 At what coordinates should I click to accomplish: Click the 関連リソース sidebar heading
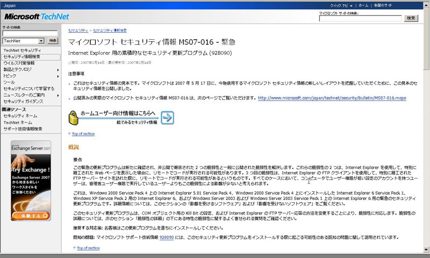[x=14, y=110]
